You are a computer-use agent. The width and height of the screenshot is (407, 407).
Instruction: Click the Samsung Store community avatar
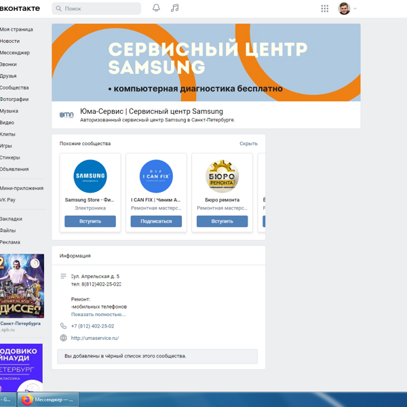pos(90,176)
